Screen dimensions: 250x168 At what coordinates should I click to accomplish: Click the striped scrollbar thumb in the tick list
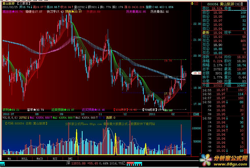click(246, 151)
